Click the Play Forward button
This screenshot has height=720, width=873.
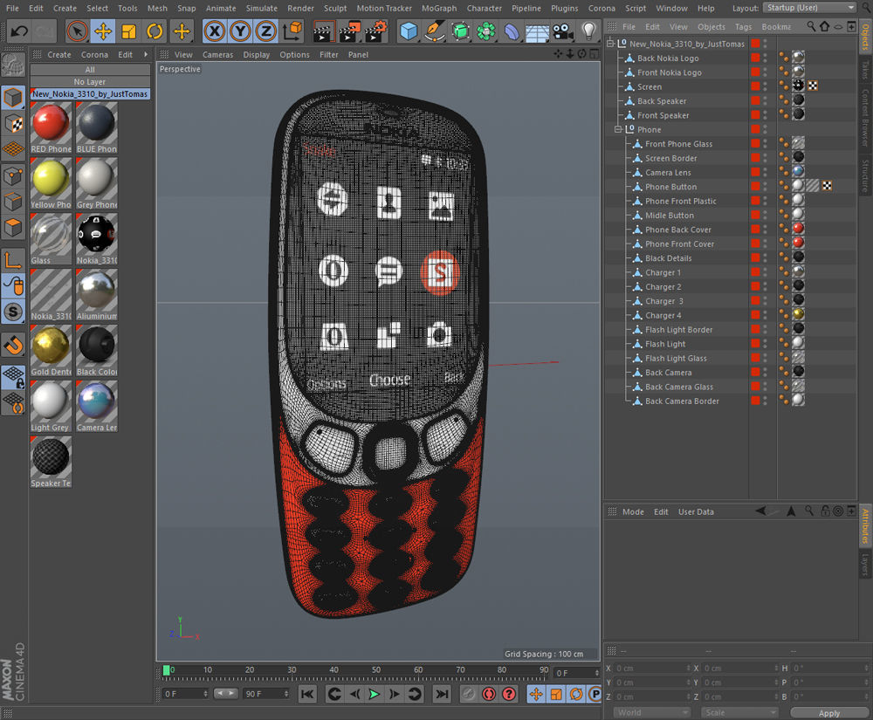click(375, 694)
